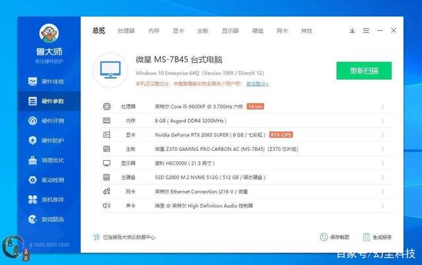Open the hamburger menu icon
This screenshot has height=265, width=422.
pos(366,31)
